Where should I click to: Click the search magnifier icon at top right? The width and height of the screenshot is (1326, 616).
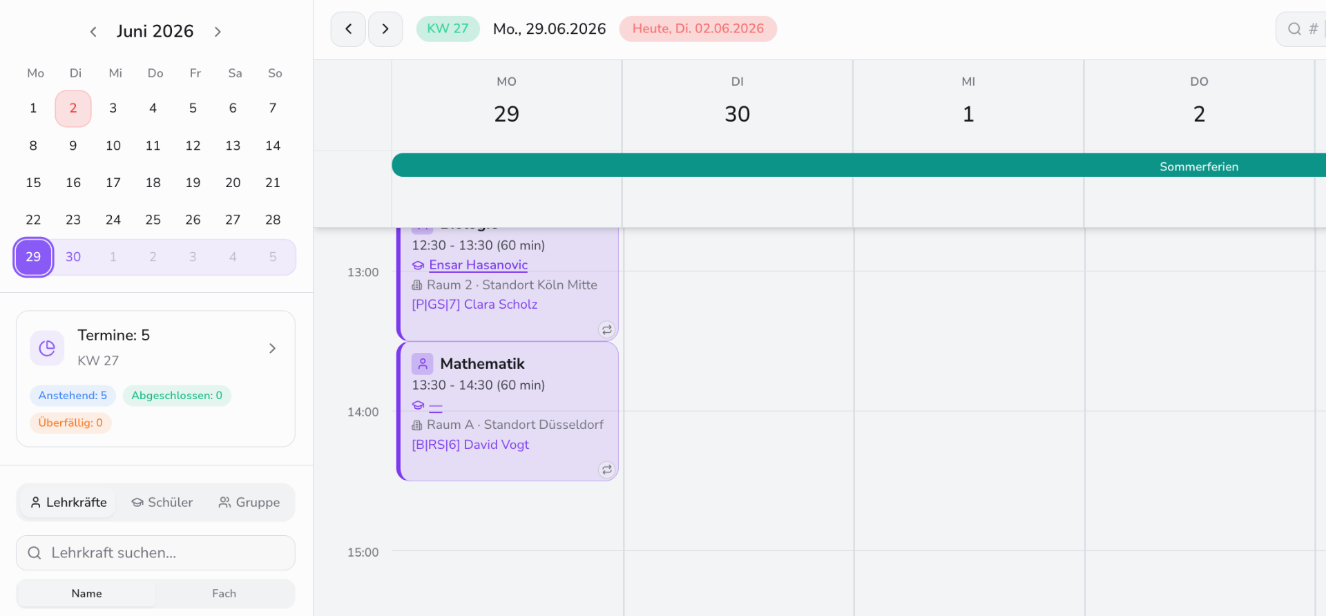1294,29
